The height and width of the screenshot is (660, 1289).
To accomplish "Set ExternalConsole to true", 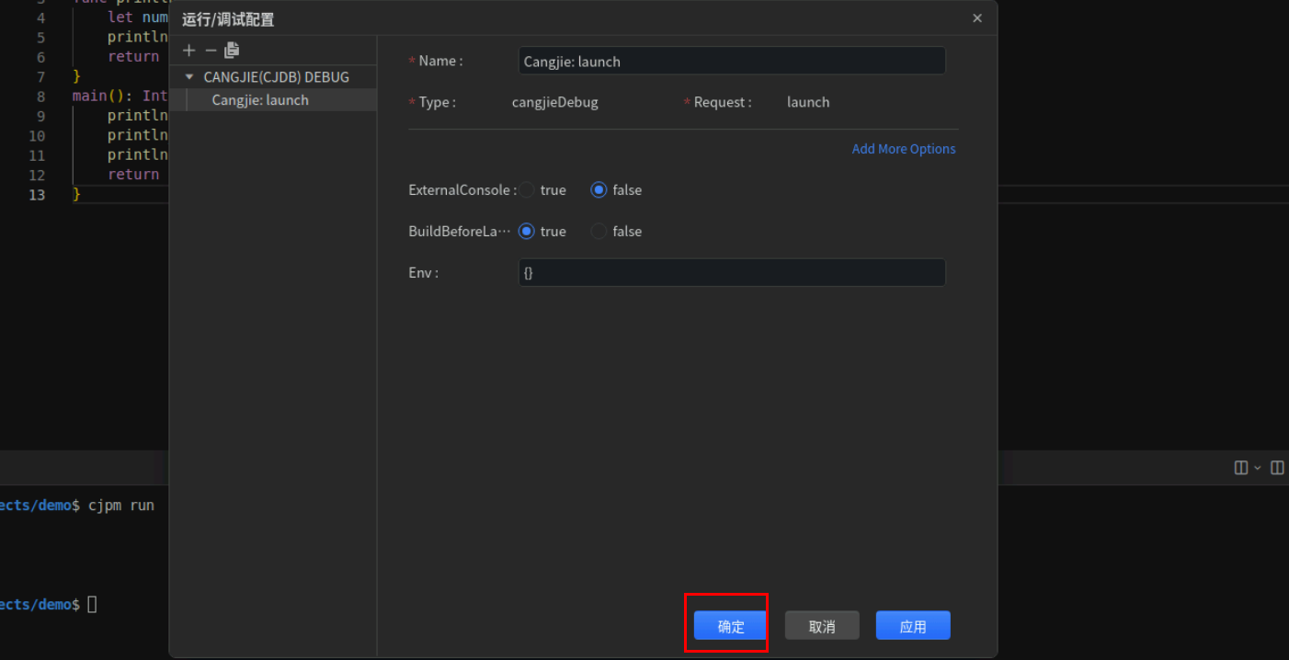I will (527, 190).
